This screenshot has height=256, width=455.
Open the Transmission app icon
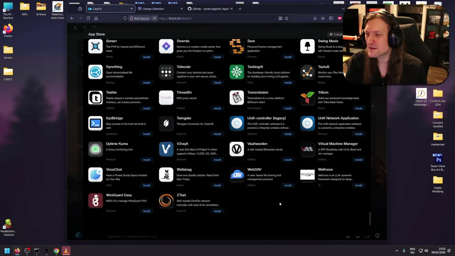tap(237, 97)
